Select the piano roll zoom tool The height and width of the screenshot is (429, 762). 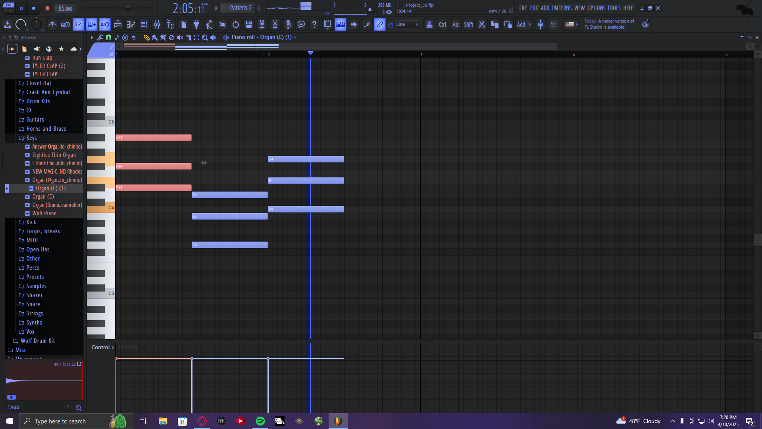pos(205,37)
